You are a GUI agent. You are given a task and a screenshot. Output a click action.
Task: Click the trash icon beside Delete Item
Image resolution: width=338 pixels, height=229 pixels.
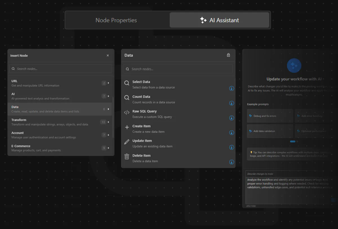[127, 157]
